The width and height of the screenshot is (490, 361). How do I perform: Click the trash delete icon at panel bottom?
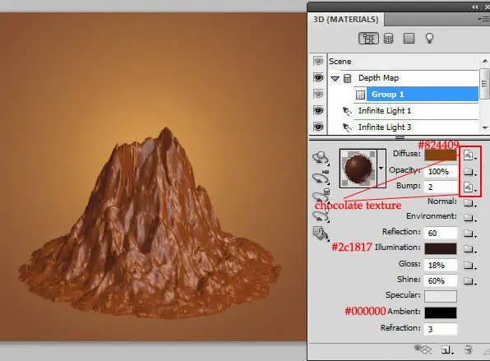(x=468, y=349)
